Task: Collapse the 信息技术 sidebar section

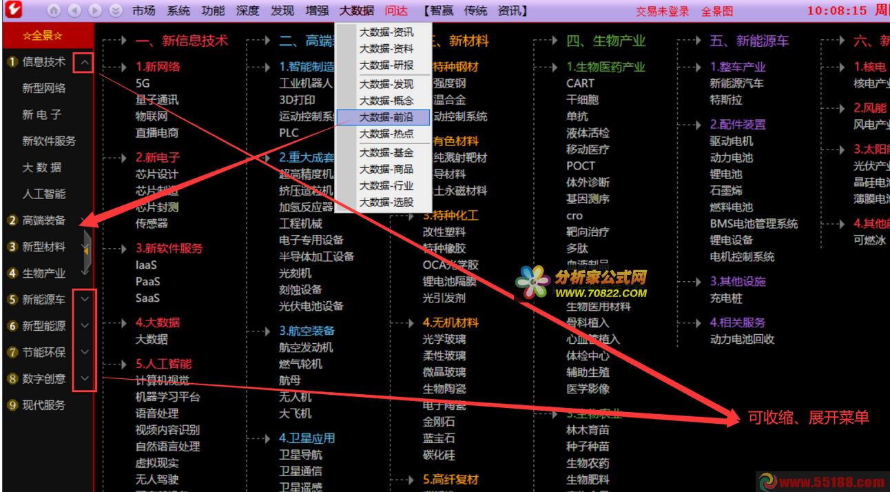Action: click(84, 62)
